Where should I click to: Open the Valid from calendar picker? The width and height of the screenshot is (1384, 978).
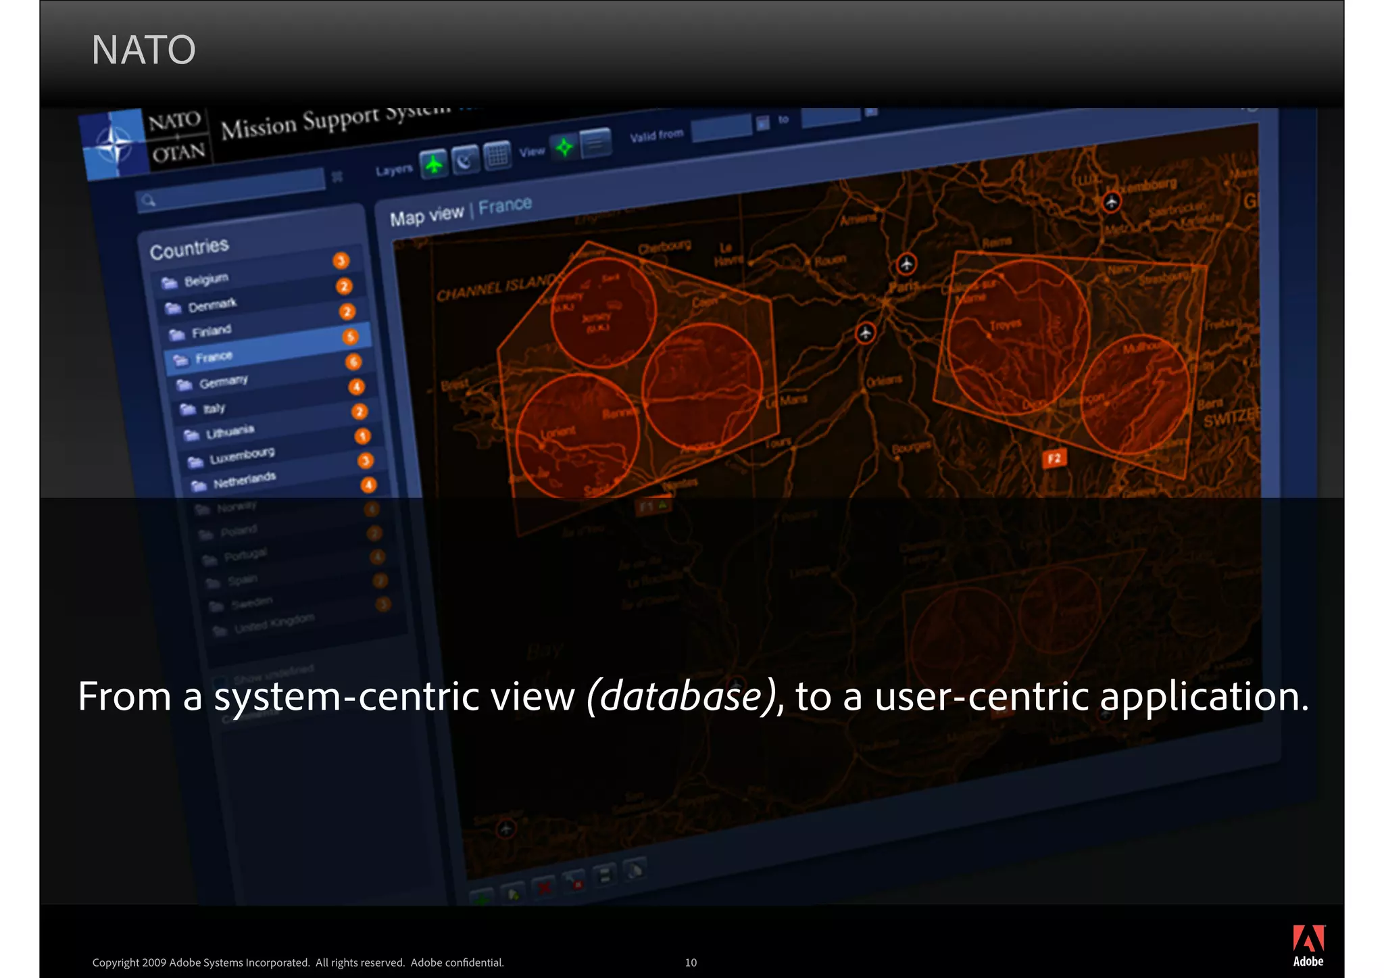coord(763,123)
